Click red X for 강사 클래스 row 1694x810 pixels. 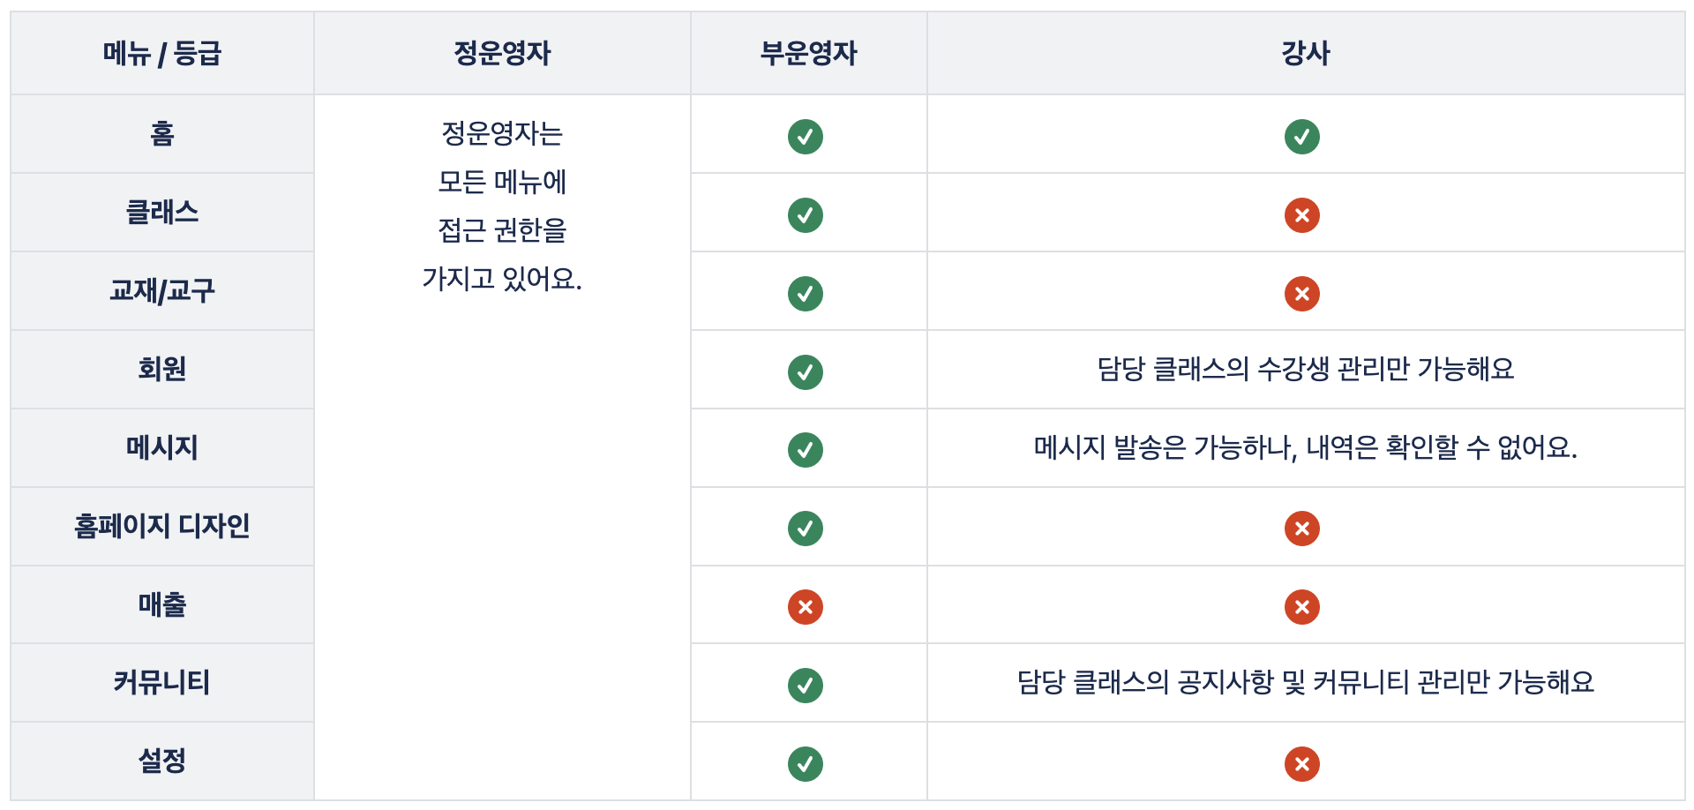[1301, 215]
